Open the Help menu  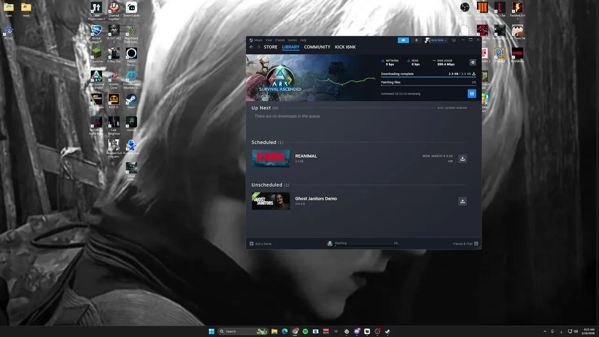click(303, 40)
